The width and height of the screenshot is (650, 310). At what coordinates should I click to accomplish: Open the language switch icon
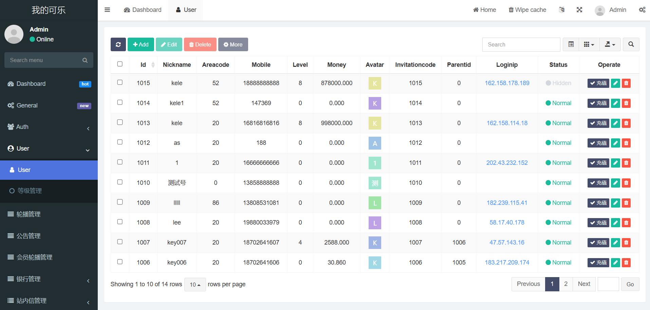click(562, 10)
